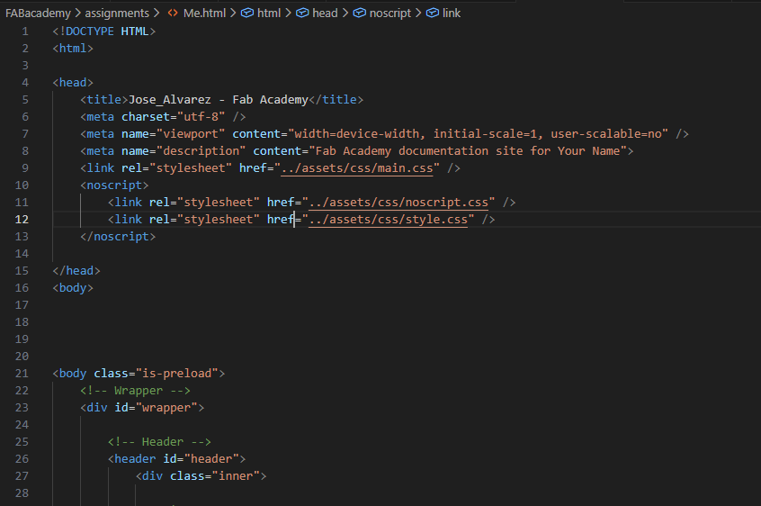This screenshot has width=761, height=506.
Task: Open the assignments breadcrumb dropdown
Action: pos(117,14)
